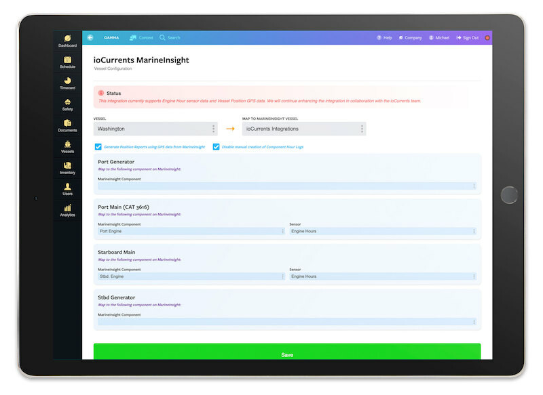The image size is (543, 395).
Task: Go to Schedule in the sidebar
Action: coord(67,62)
